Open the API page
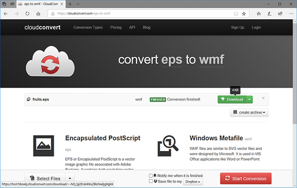 132,27
